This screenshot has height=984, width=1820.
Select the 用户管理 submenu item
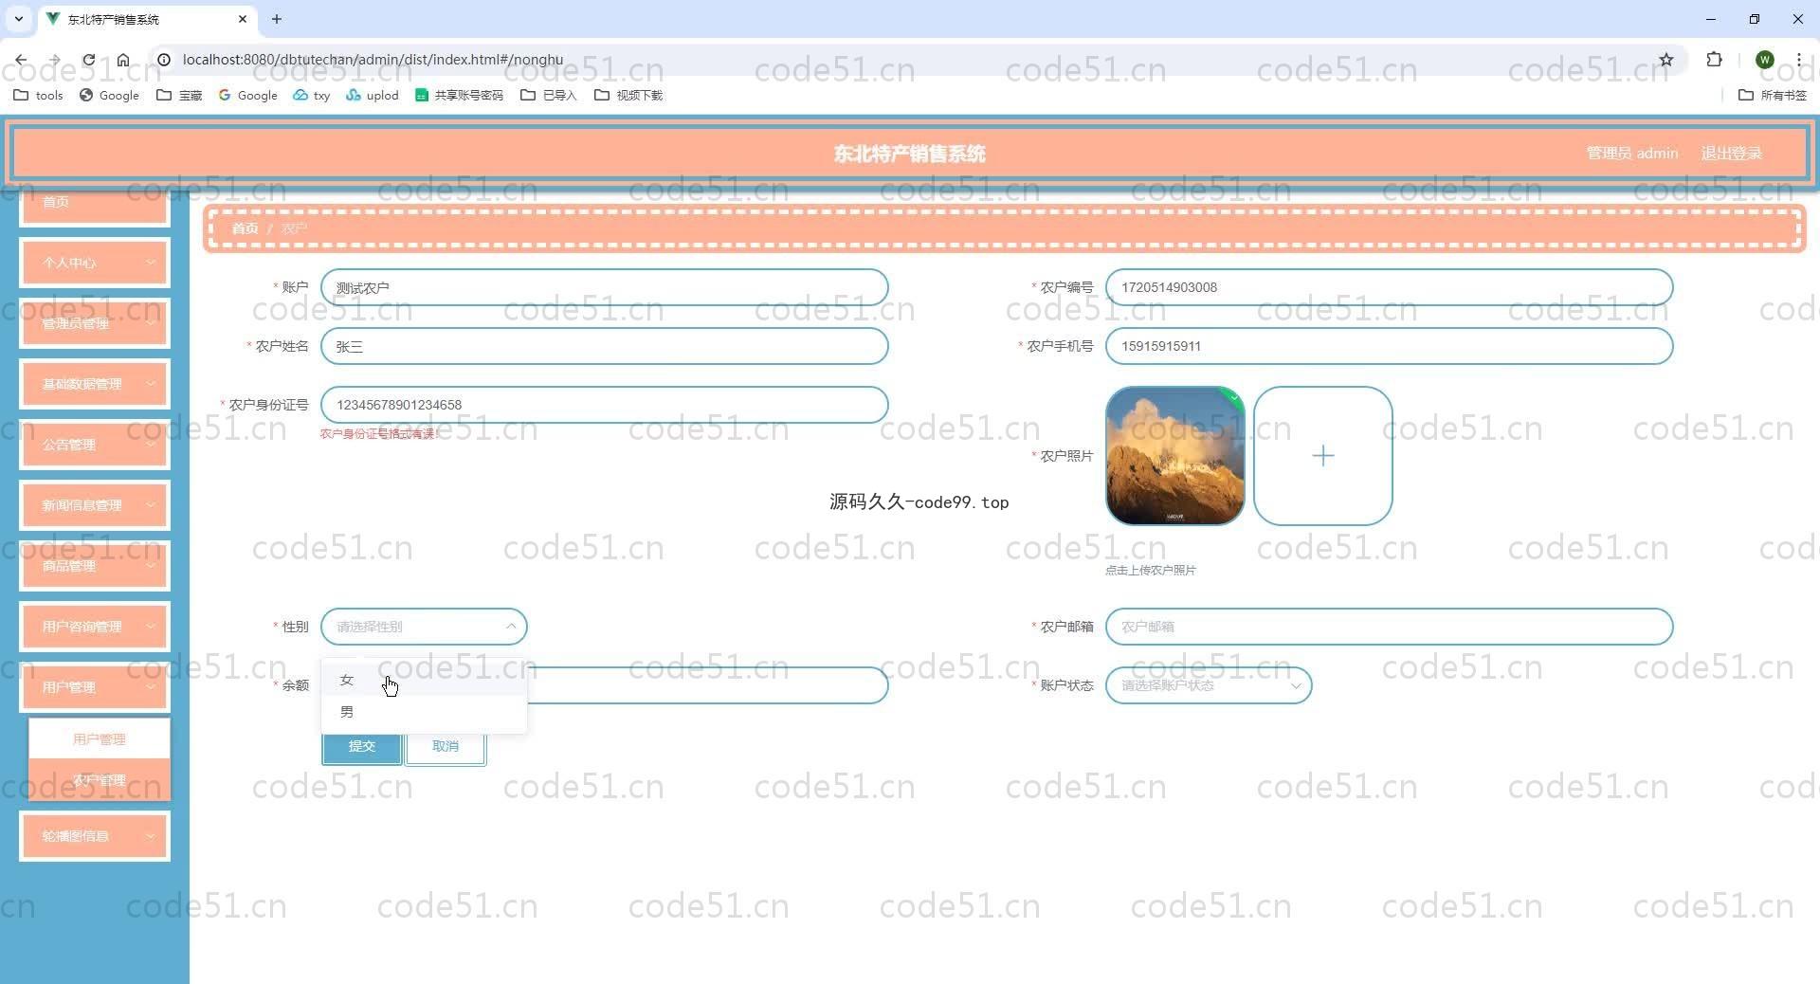tap(100, 739)
